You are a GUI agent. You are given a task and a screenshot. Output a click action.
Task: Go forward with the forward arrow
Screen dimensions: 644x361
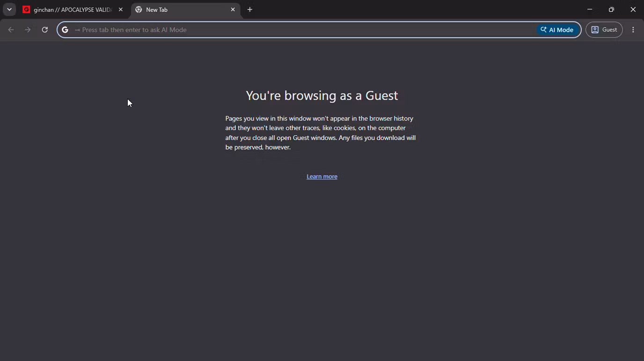pyautogui.click(x=28, y=29)
